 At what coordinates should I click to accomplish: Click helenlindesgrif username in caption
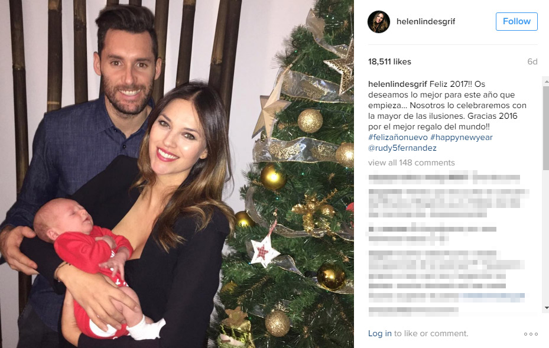pyautogui.click(x=398, y=84)
